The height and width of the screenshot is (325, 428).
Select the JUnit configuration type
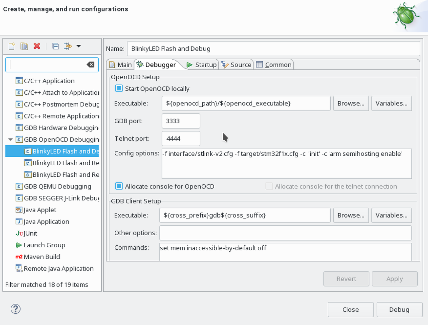tap(30, 233)
